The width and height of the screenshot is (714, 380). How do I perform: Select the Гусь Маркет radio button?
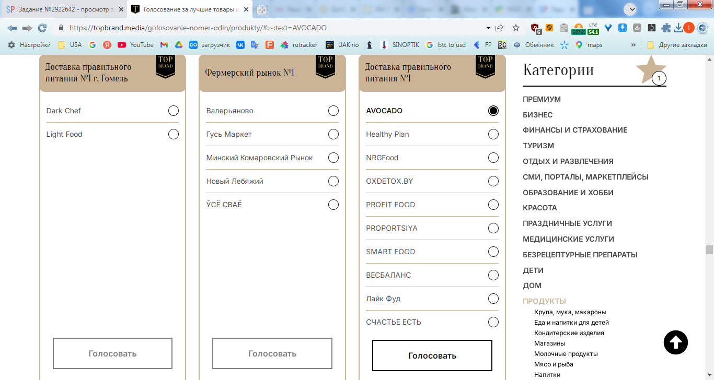pos(333,134)
